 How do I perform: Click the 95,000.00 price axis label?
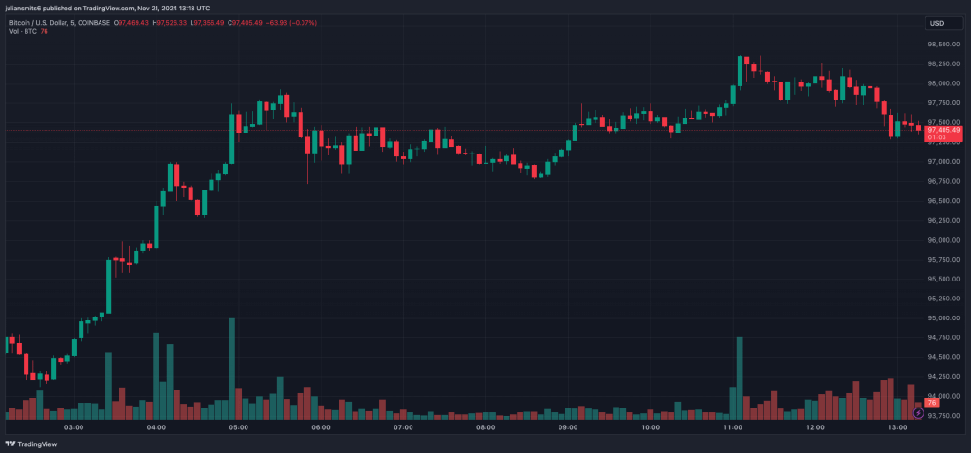coord(944,318)
